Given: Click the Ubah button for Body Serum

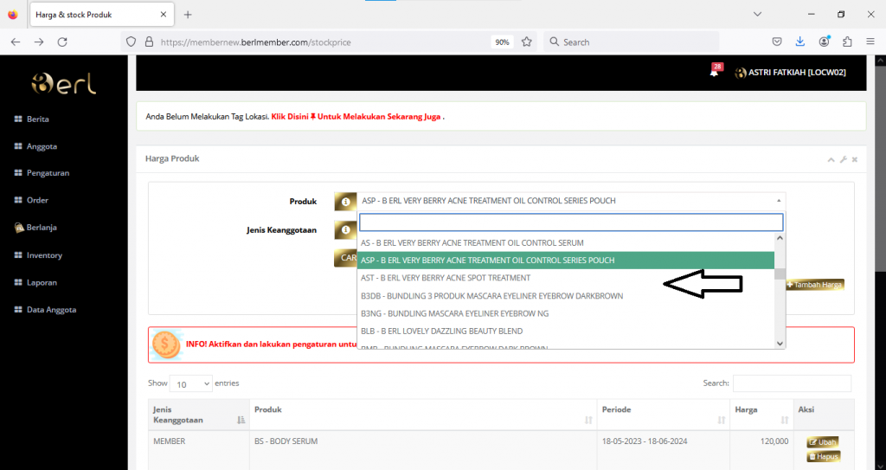Looking at the screenshot, I should [823, 442].
